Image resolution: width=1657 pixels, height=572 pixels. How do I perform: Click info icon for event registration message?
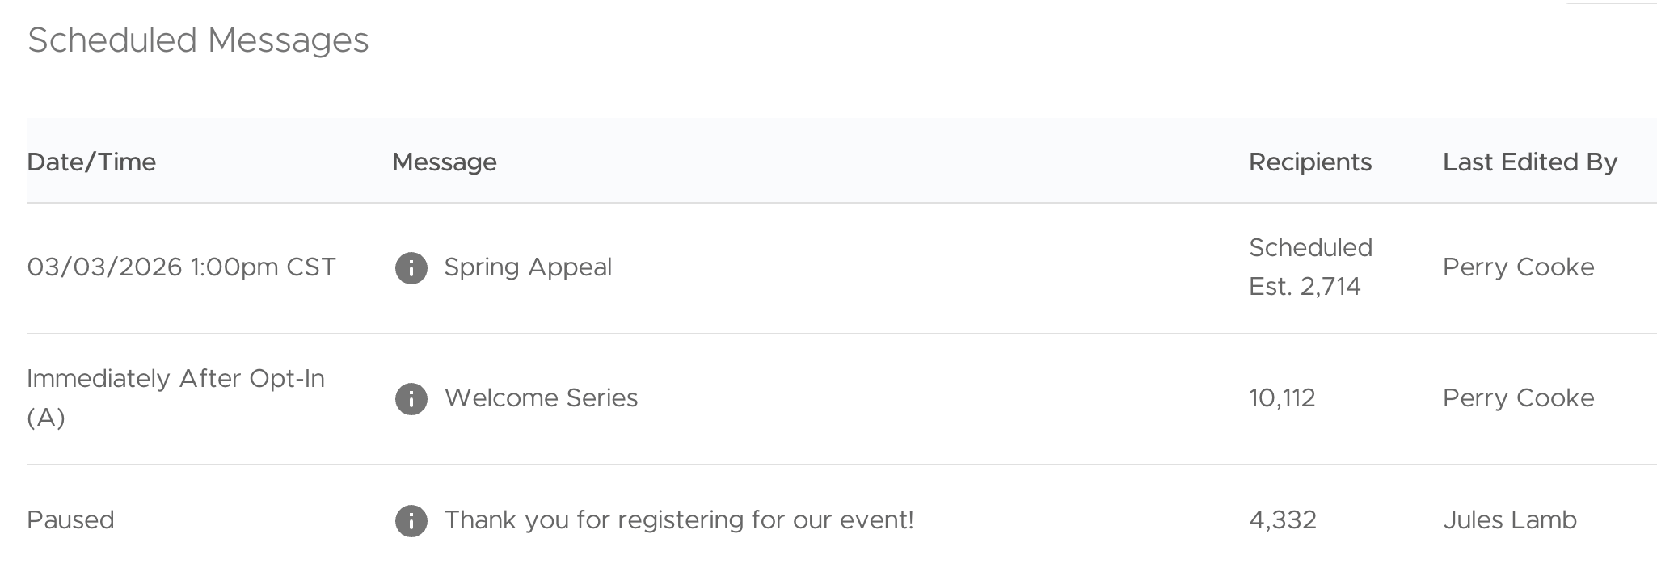point(411,521)
